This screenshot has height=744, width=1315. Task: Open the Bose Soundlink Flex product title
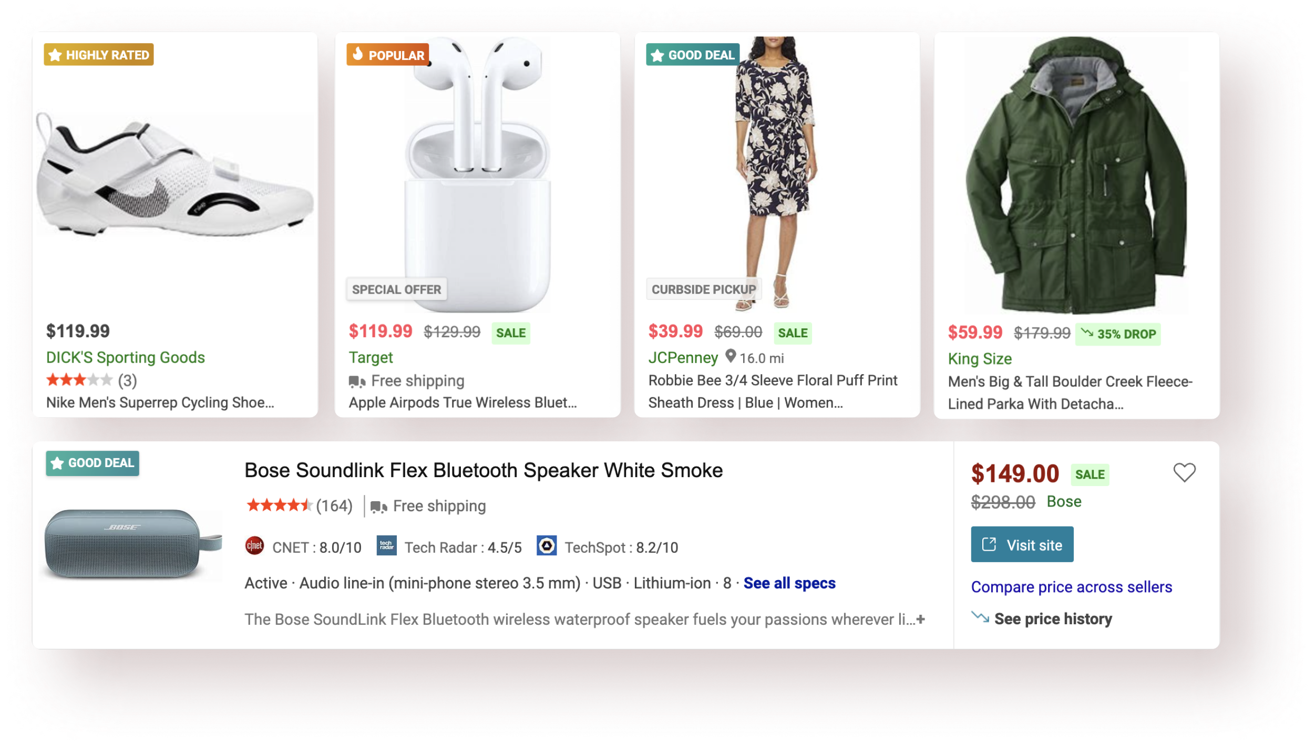(x=484, y=470)
